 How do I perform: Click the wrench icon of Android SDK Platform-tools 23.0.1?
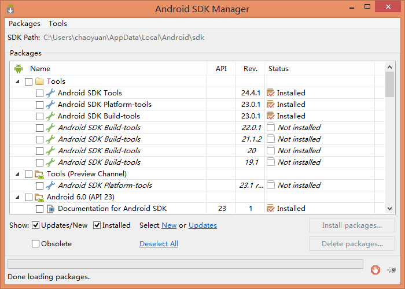click(x=50, y=105)
